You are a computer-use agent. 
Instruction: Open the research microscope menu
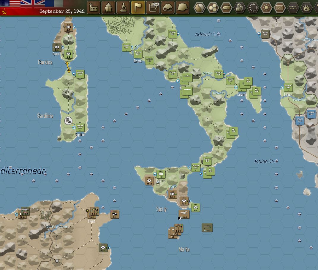pyautogui.click(x=123, y=7)
